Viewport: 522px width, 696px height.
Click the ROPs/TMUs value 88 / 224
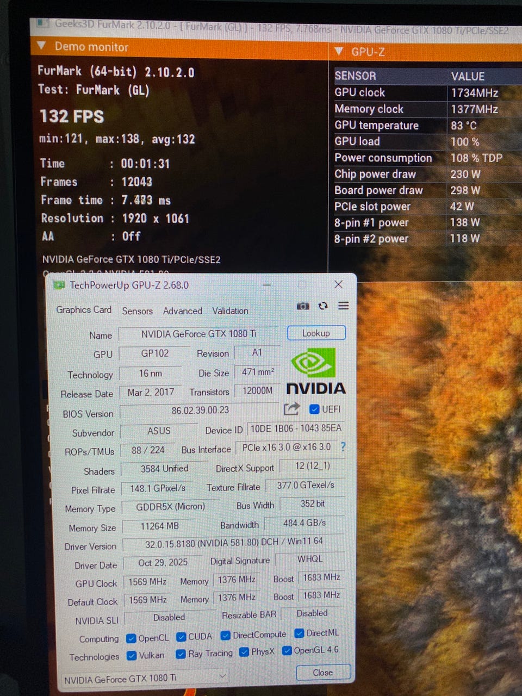coord(148,450)
